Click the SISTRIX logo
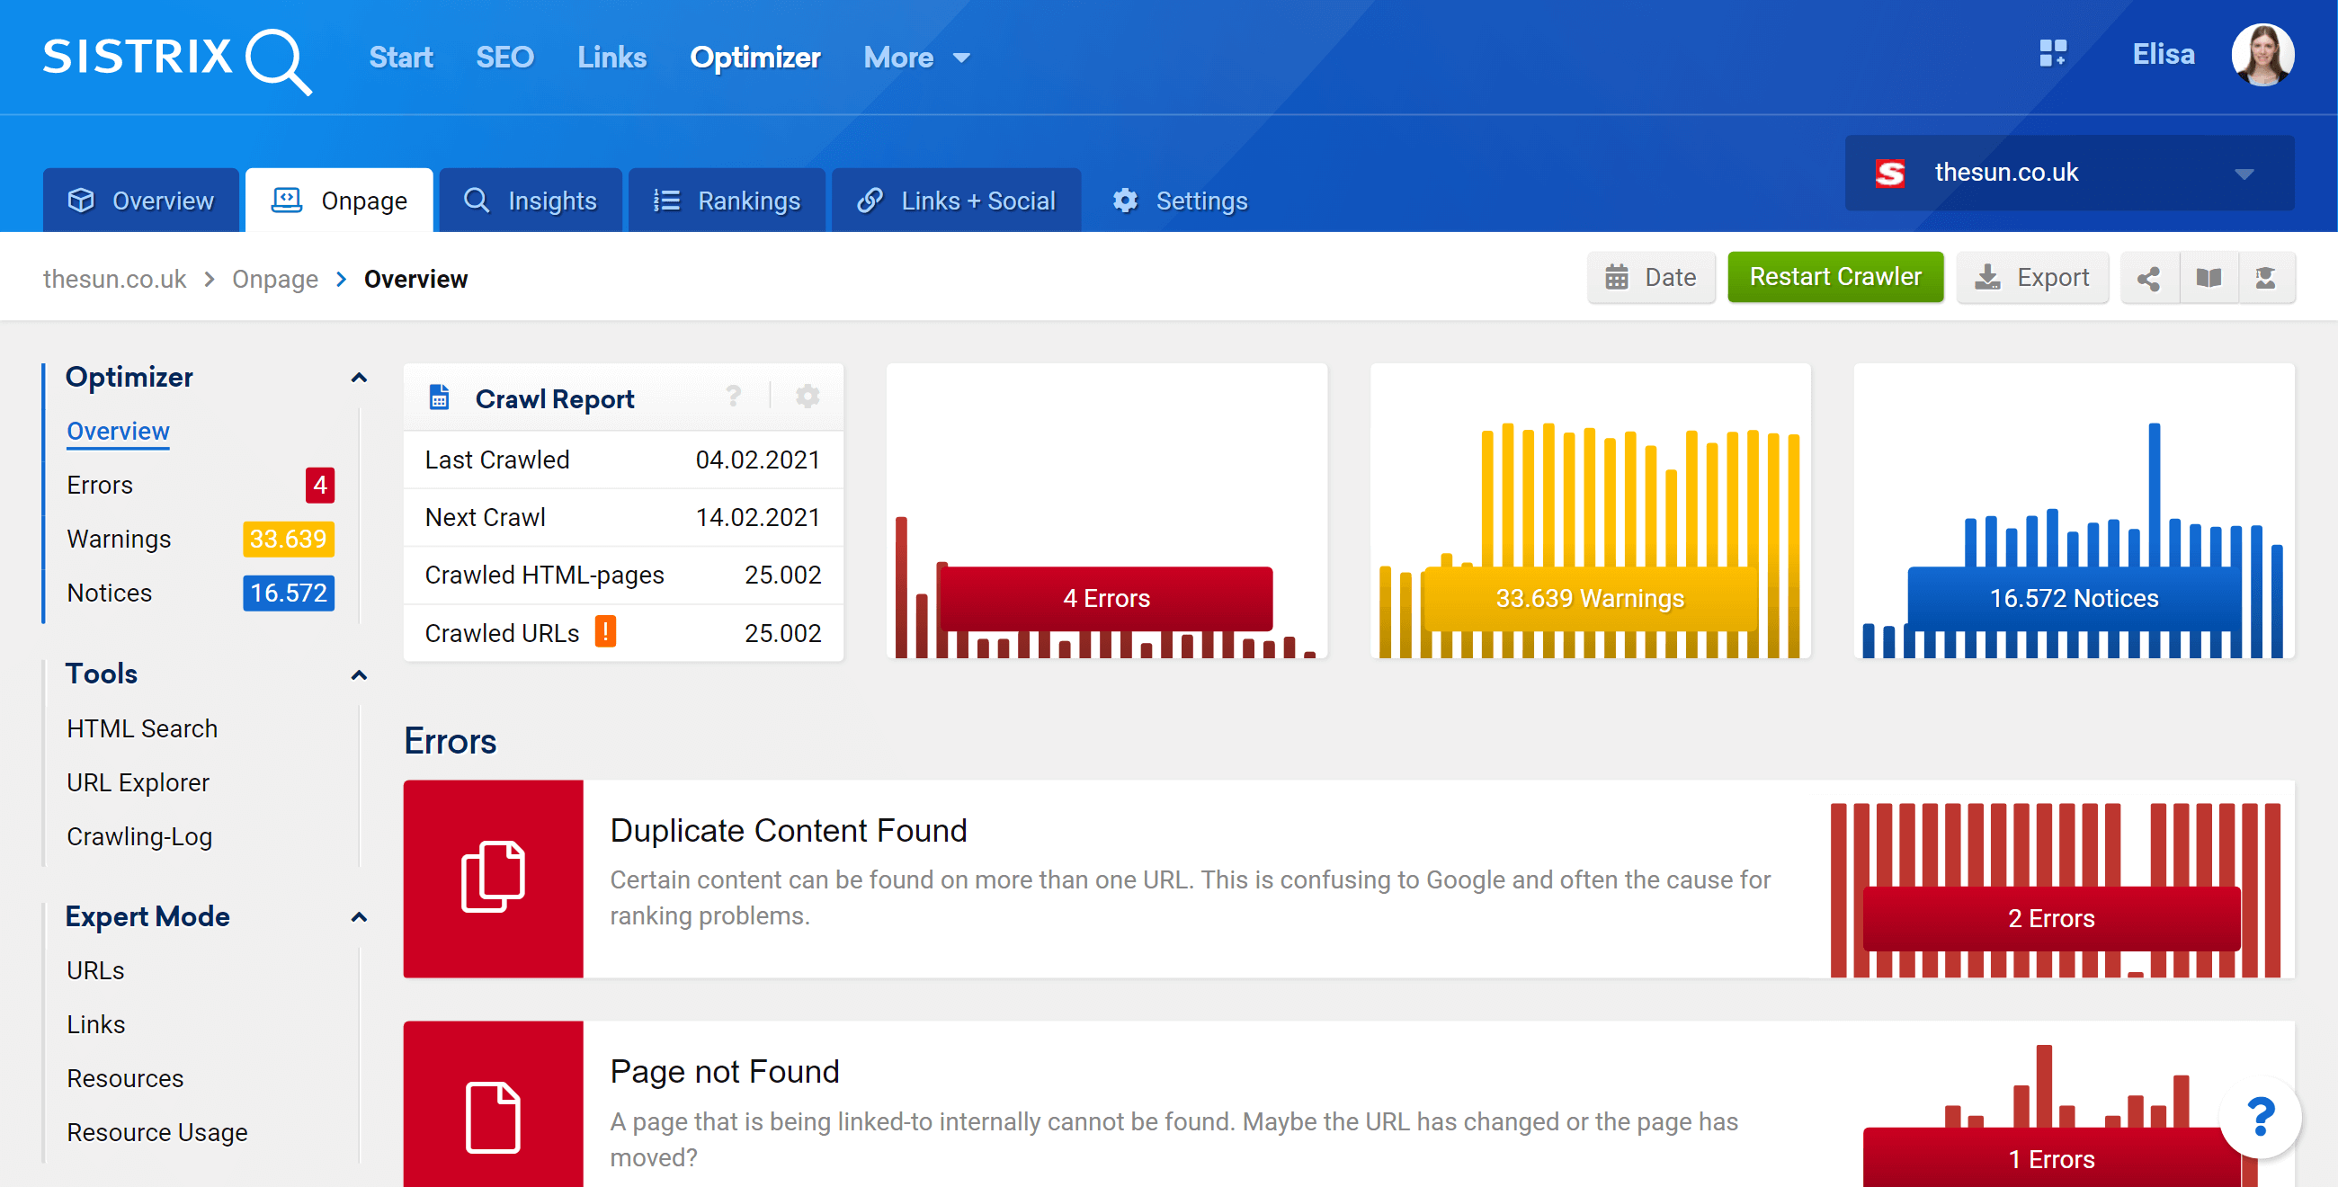2338x1187 pixels. [x=178, y=60]
